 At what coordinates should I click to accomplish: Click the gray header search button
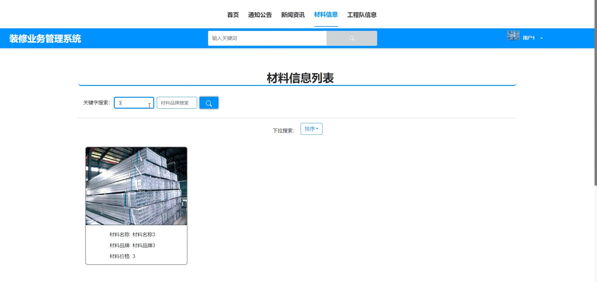click(352, 38)
